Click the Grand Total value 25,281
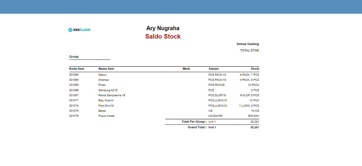362x166 pixels. pos(255,127)
